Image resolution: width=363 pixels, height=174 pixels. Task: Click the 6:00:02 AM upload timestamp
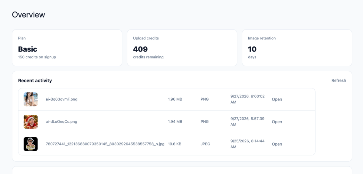[x=247, y=99]
